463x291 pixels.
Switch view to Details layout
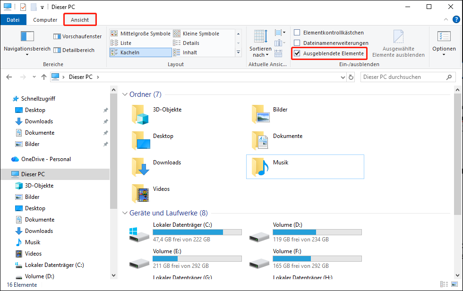tap(191, 43)
